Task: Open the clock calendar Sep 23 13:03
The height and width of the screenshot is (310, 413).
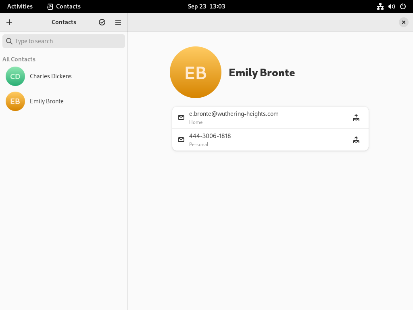Action: click(206, 6)
